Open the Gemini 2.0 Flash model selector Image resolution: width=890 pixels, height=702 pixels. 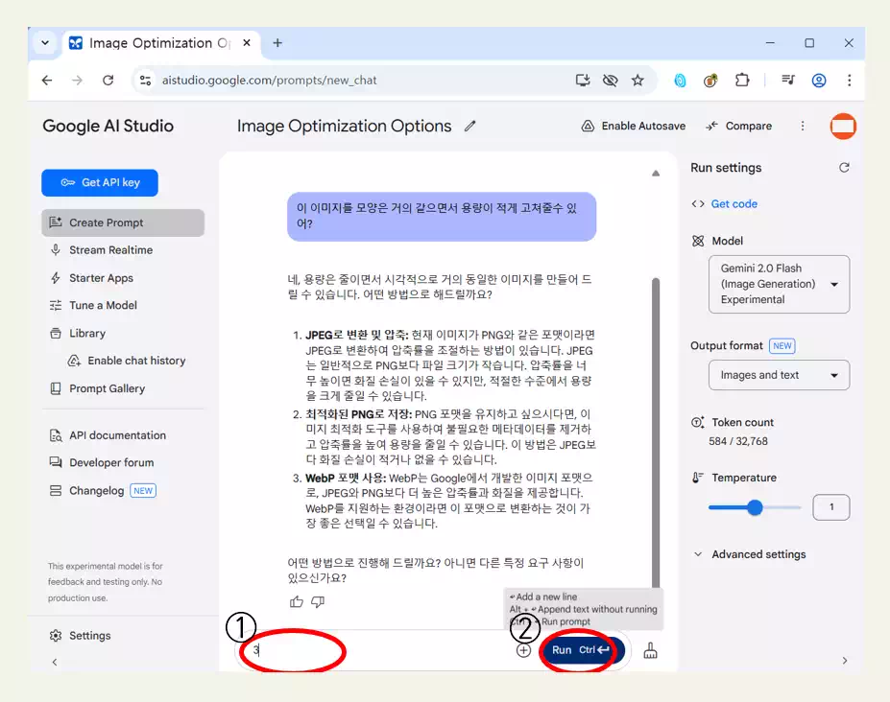778,284
